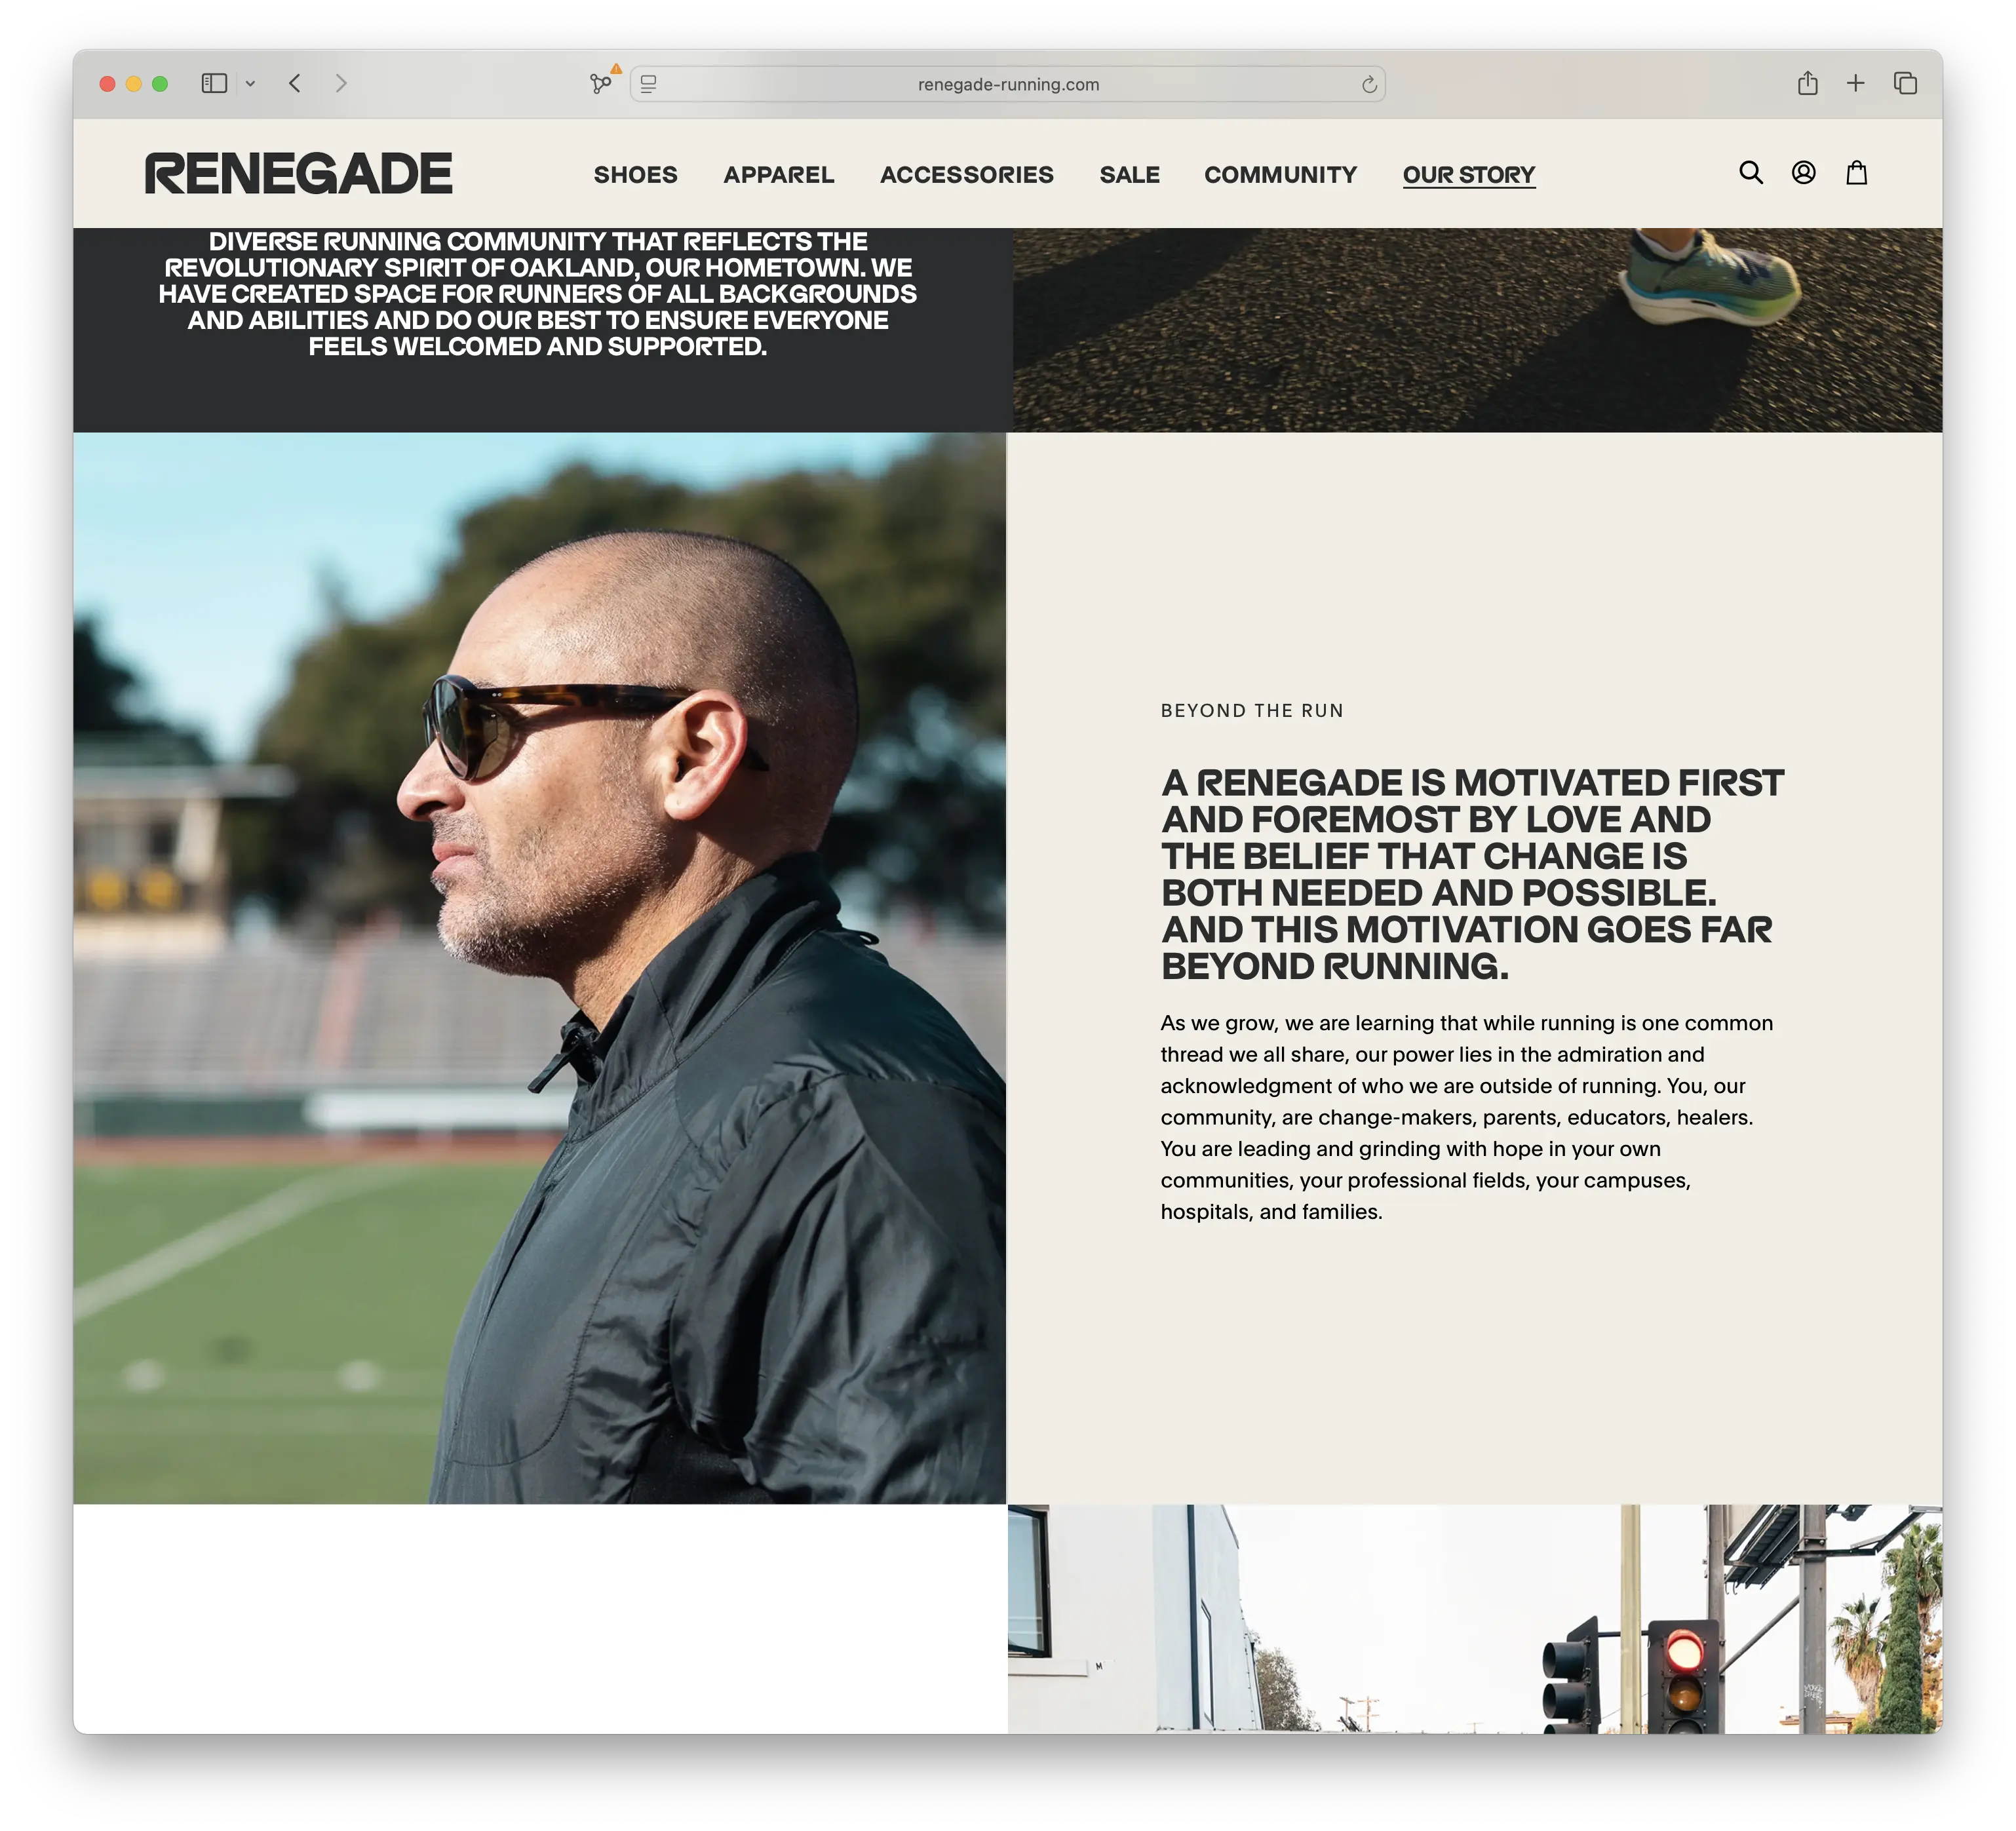Toggle the Safari sidebar
The height and width of the screenshot is (1831, 2016).
click(214, 83)
